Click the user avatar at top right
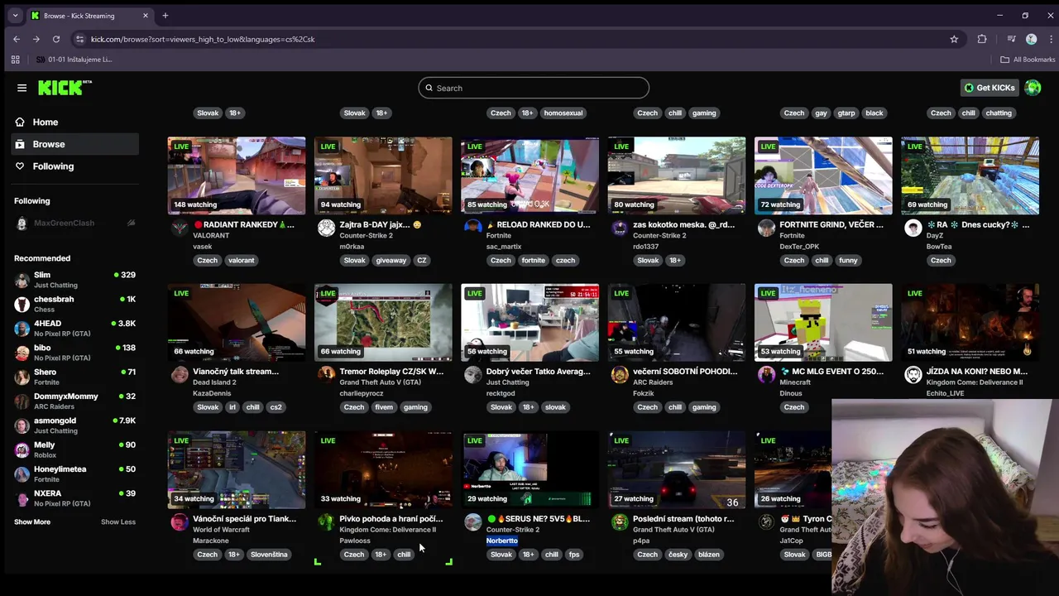This screenshot has height=596, width=1059. pyautogui.click(x=1032, y=88)
